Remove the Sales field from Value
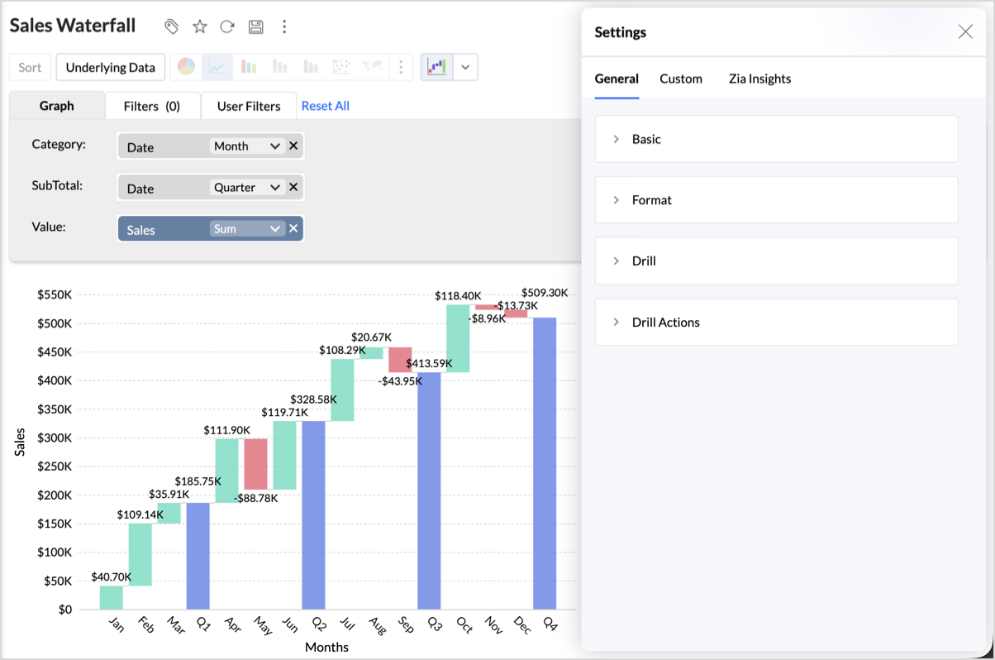Screen dimensions: 995x660 (x=293, y=229)
